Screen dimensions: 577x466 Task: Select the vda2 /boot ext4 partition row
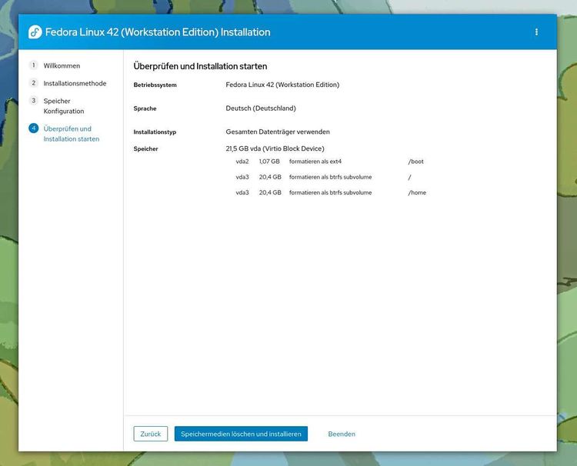point(329,161)
